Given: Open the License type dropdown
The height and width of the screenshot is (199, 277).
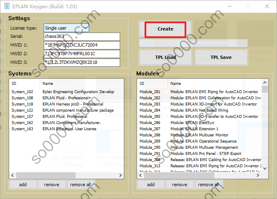Looking at the screenshot, I should 66,28.
